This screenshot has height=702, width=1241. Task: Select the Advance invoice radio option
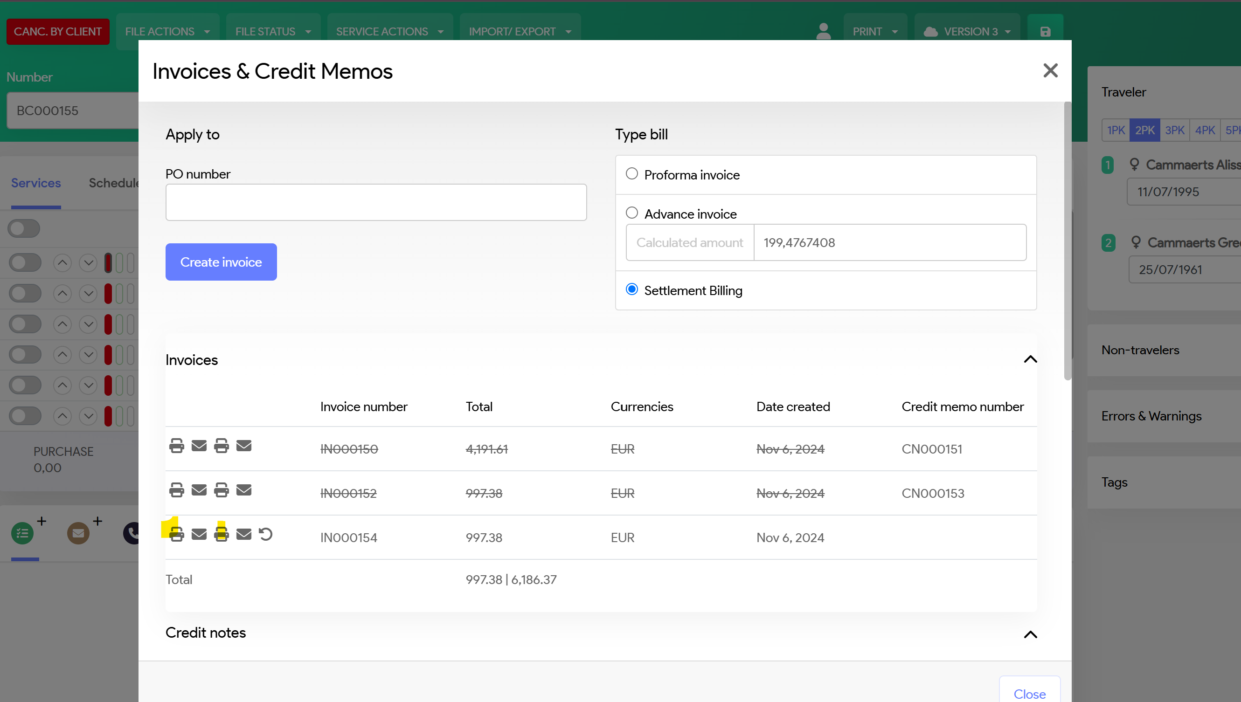(631, 213)
